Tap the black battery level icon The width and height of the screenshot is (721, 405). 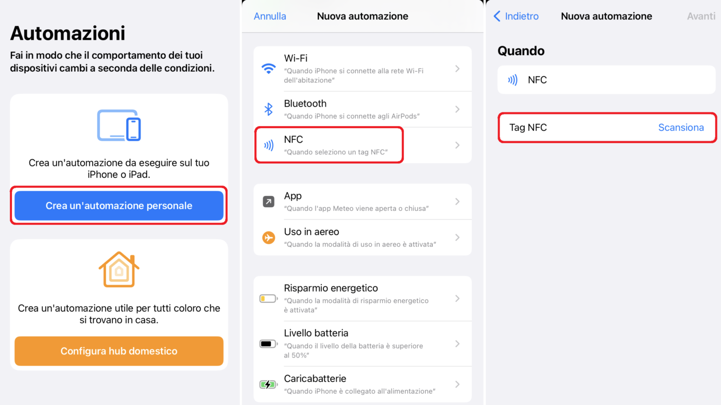tap(268, 344)
